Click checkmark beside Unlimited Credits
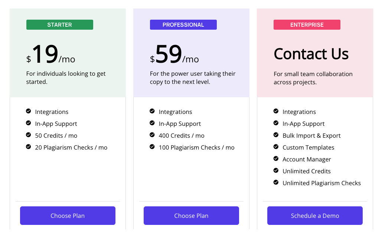The height and width of the screenshot is (239, 382). point(276,171)
